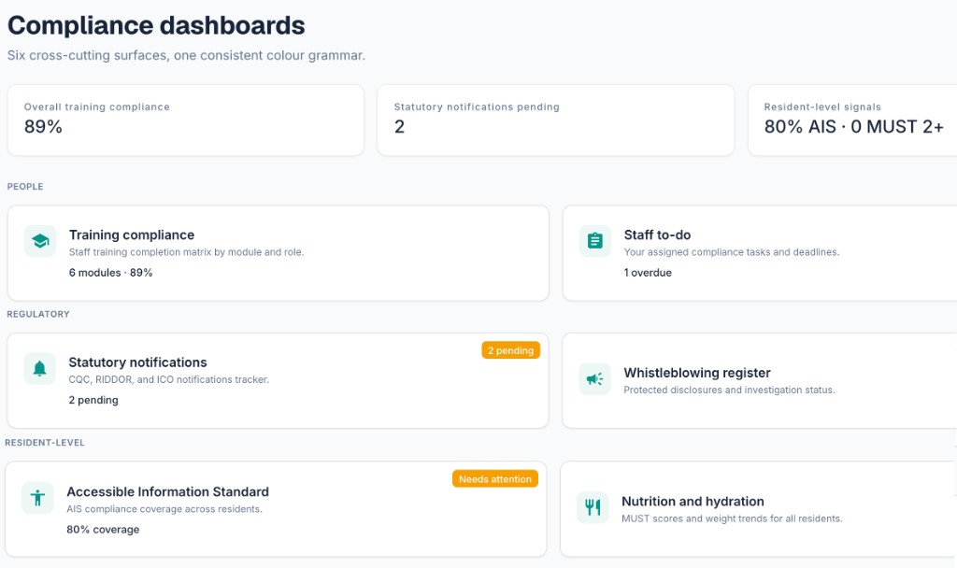Viewport: 957px width, 568px height.
Task: Select the Overall training compliance stat card
Action: click(x=186, y=121)
